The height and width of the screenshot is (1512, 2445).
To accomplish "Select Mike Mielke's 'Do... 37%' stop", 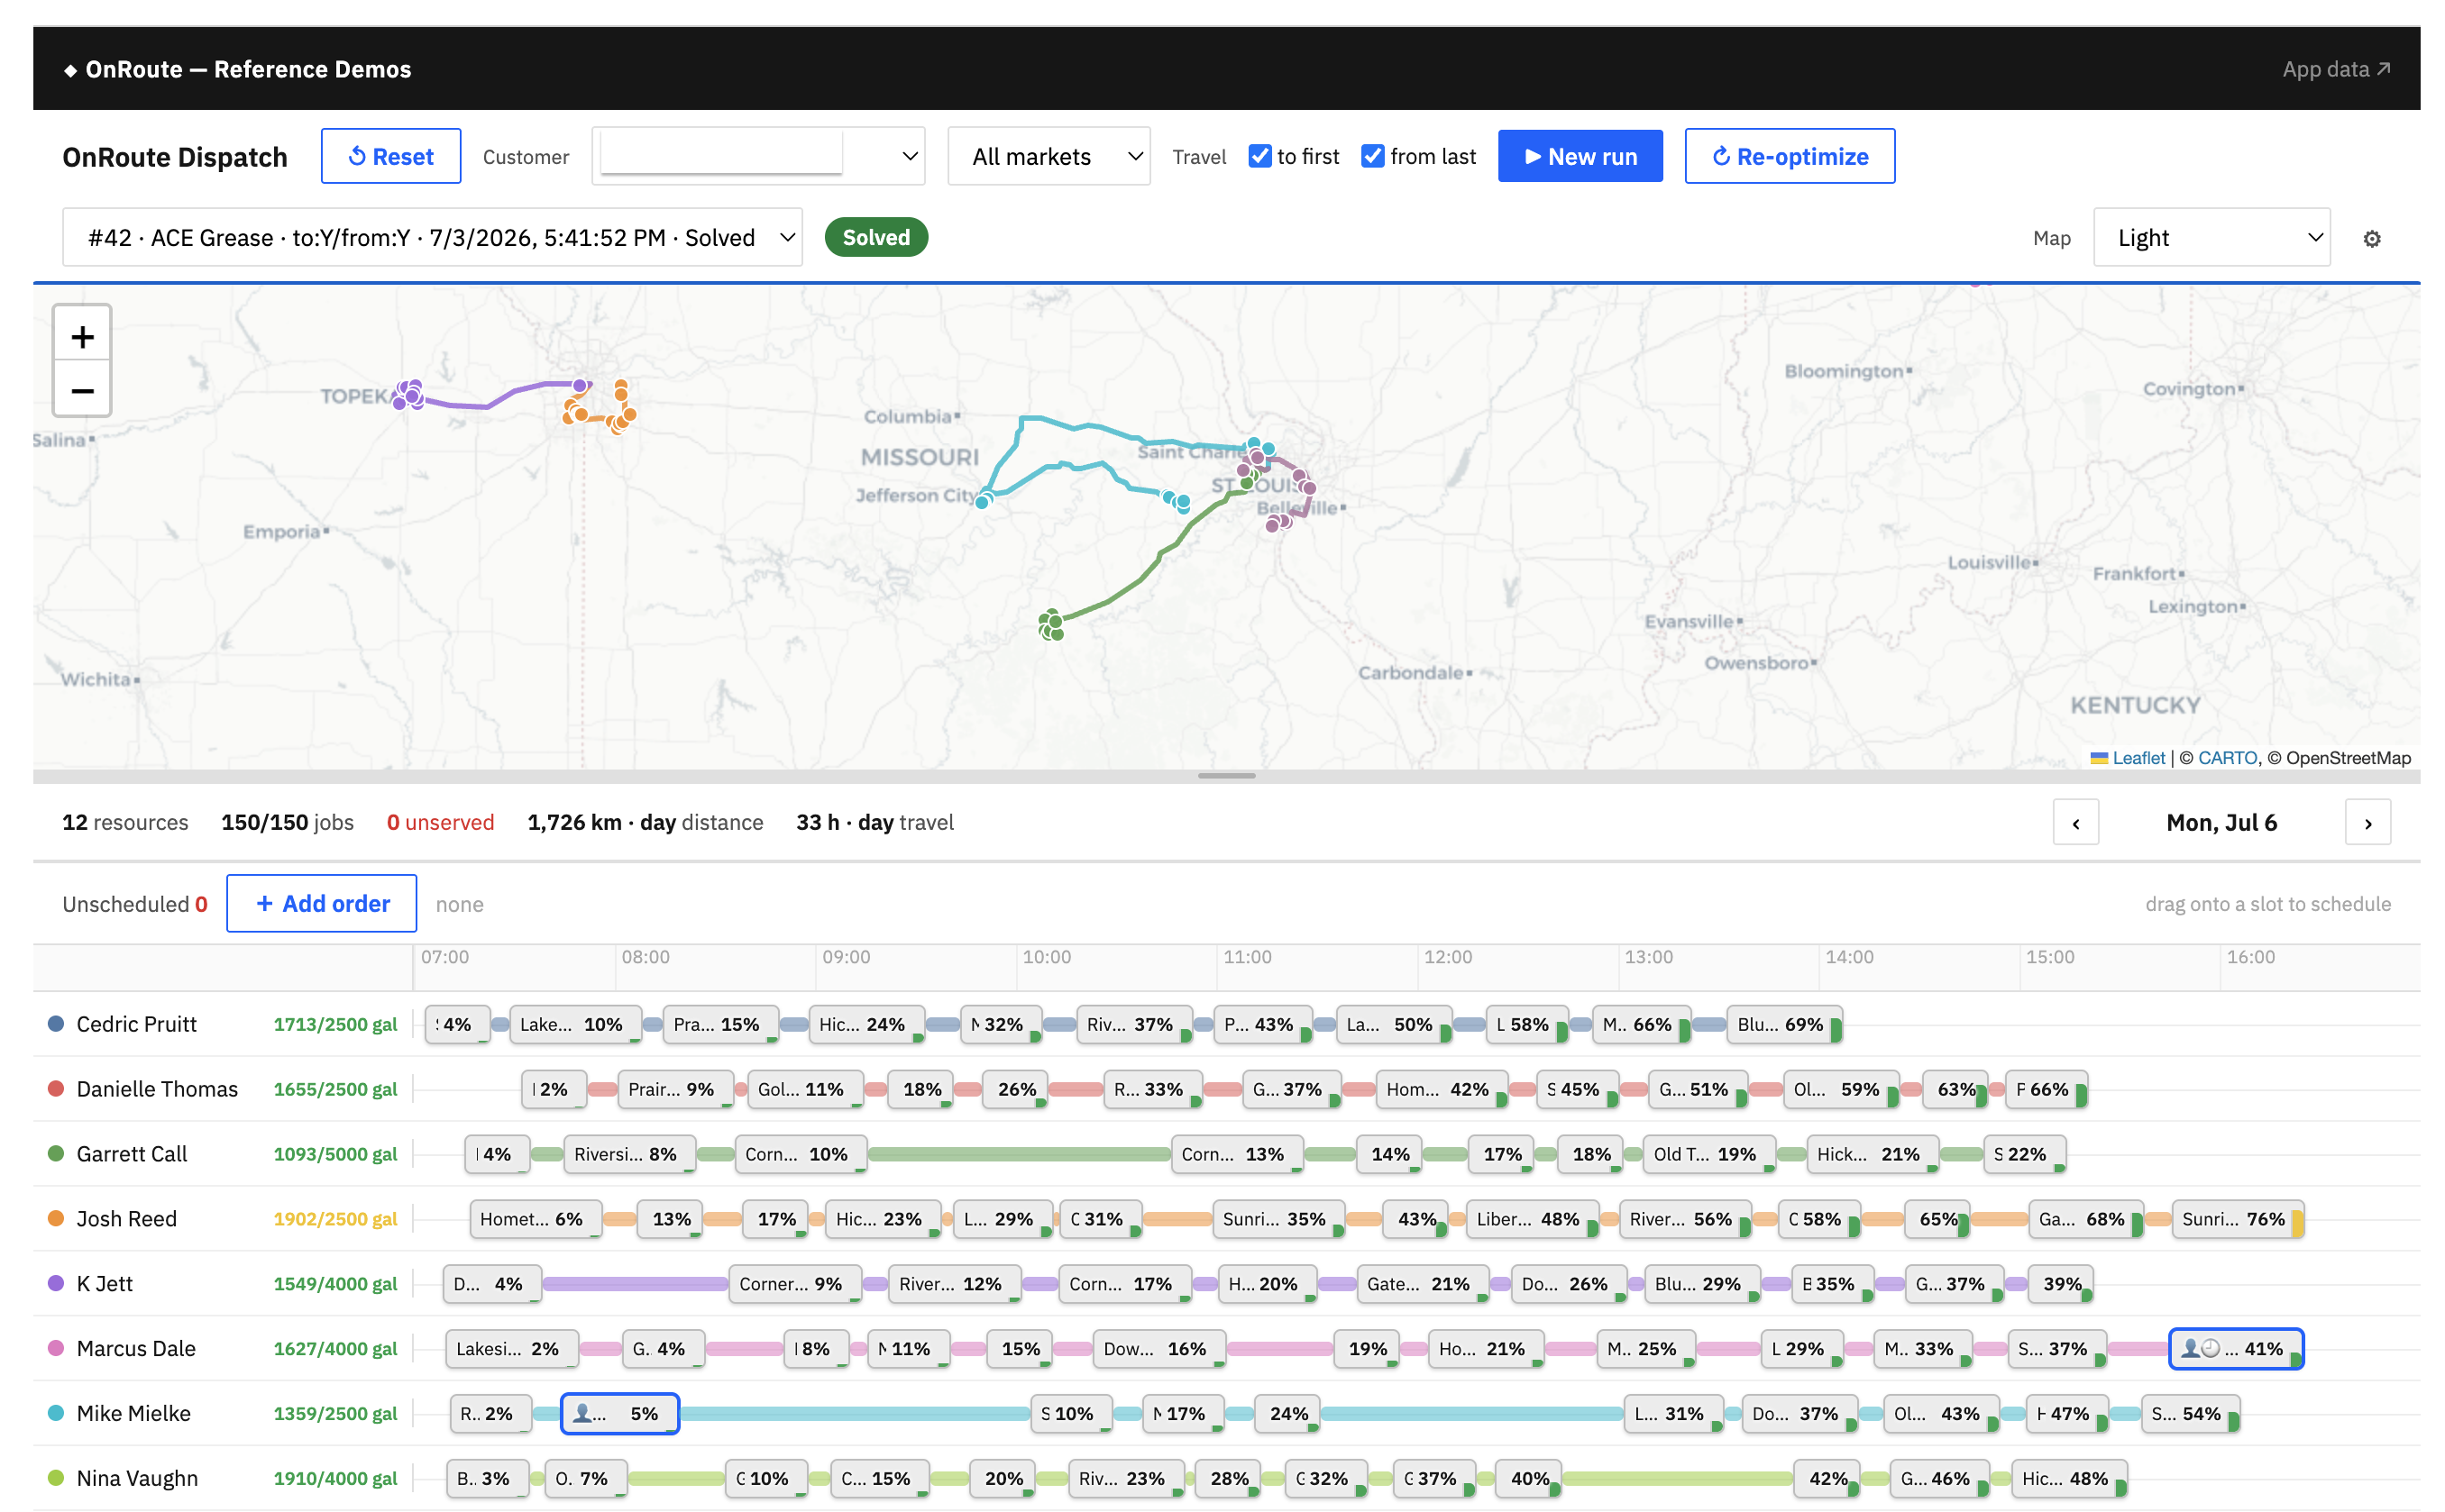I will [x=1799, y=1414].
